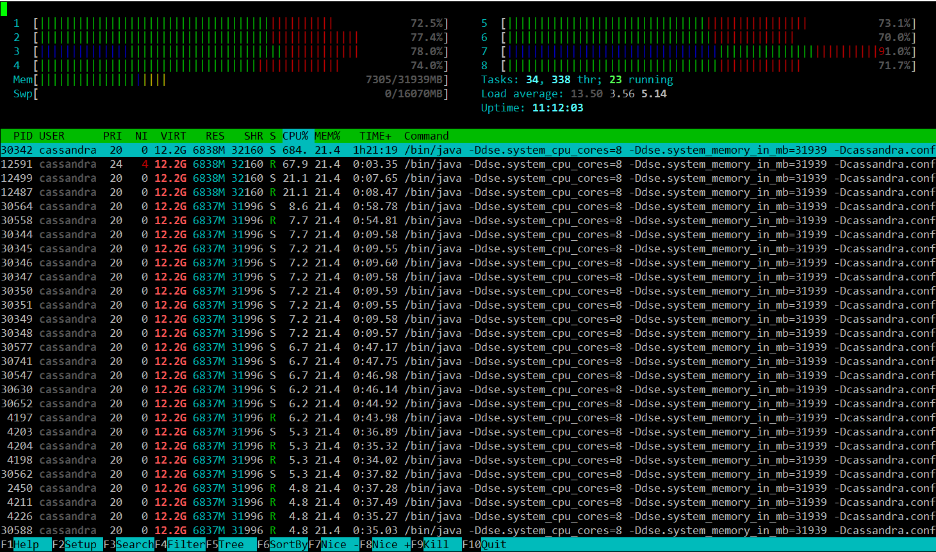This screenshot has height=552, width=936.
Task: Sort by the TIME+ column header
Action: coord(375,136)
